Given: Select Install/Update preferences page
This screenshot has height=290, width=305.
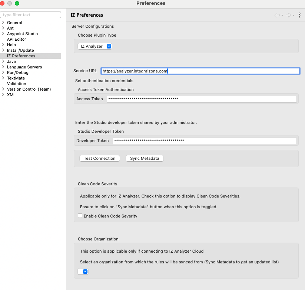Looking at the screenshot, I should pyautogui.click(x=20, y=50).
